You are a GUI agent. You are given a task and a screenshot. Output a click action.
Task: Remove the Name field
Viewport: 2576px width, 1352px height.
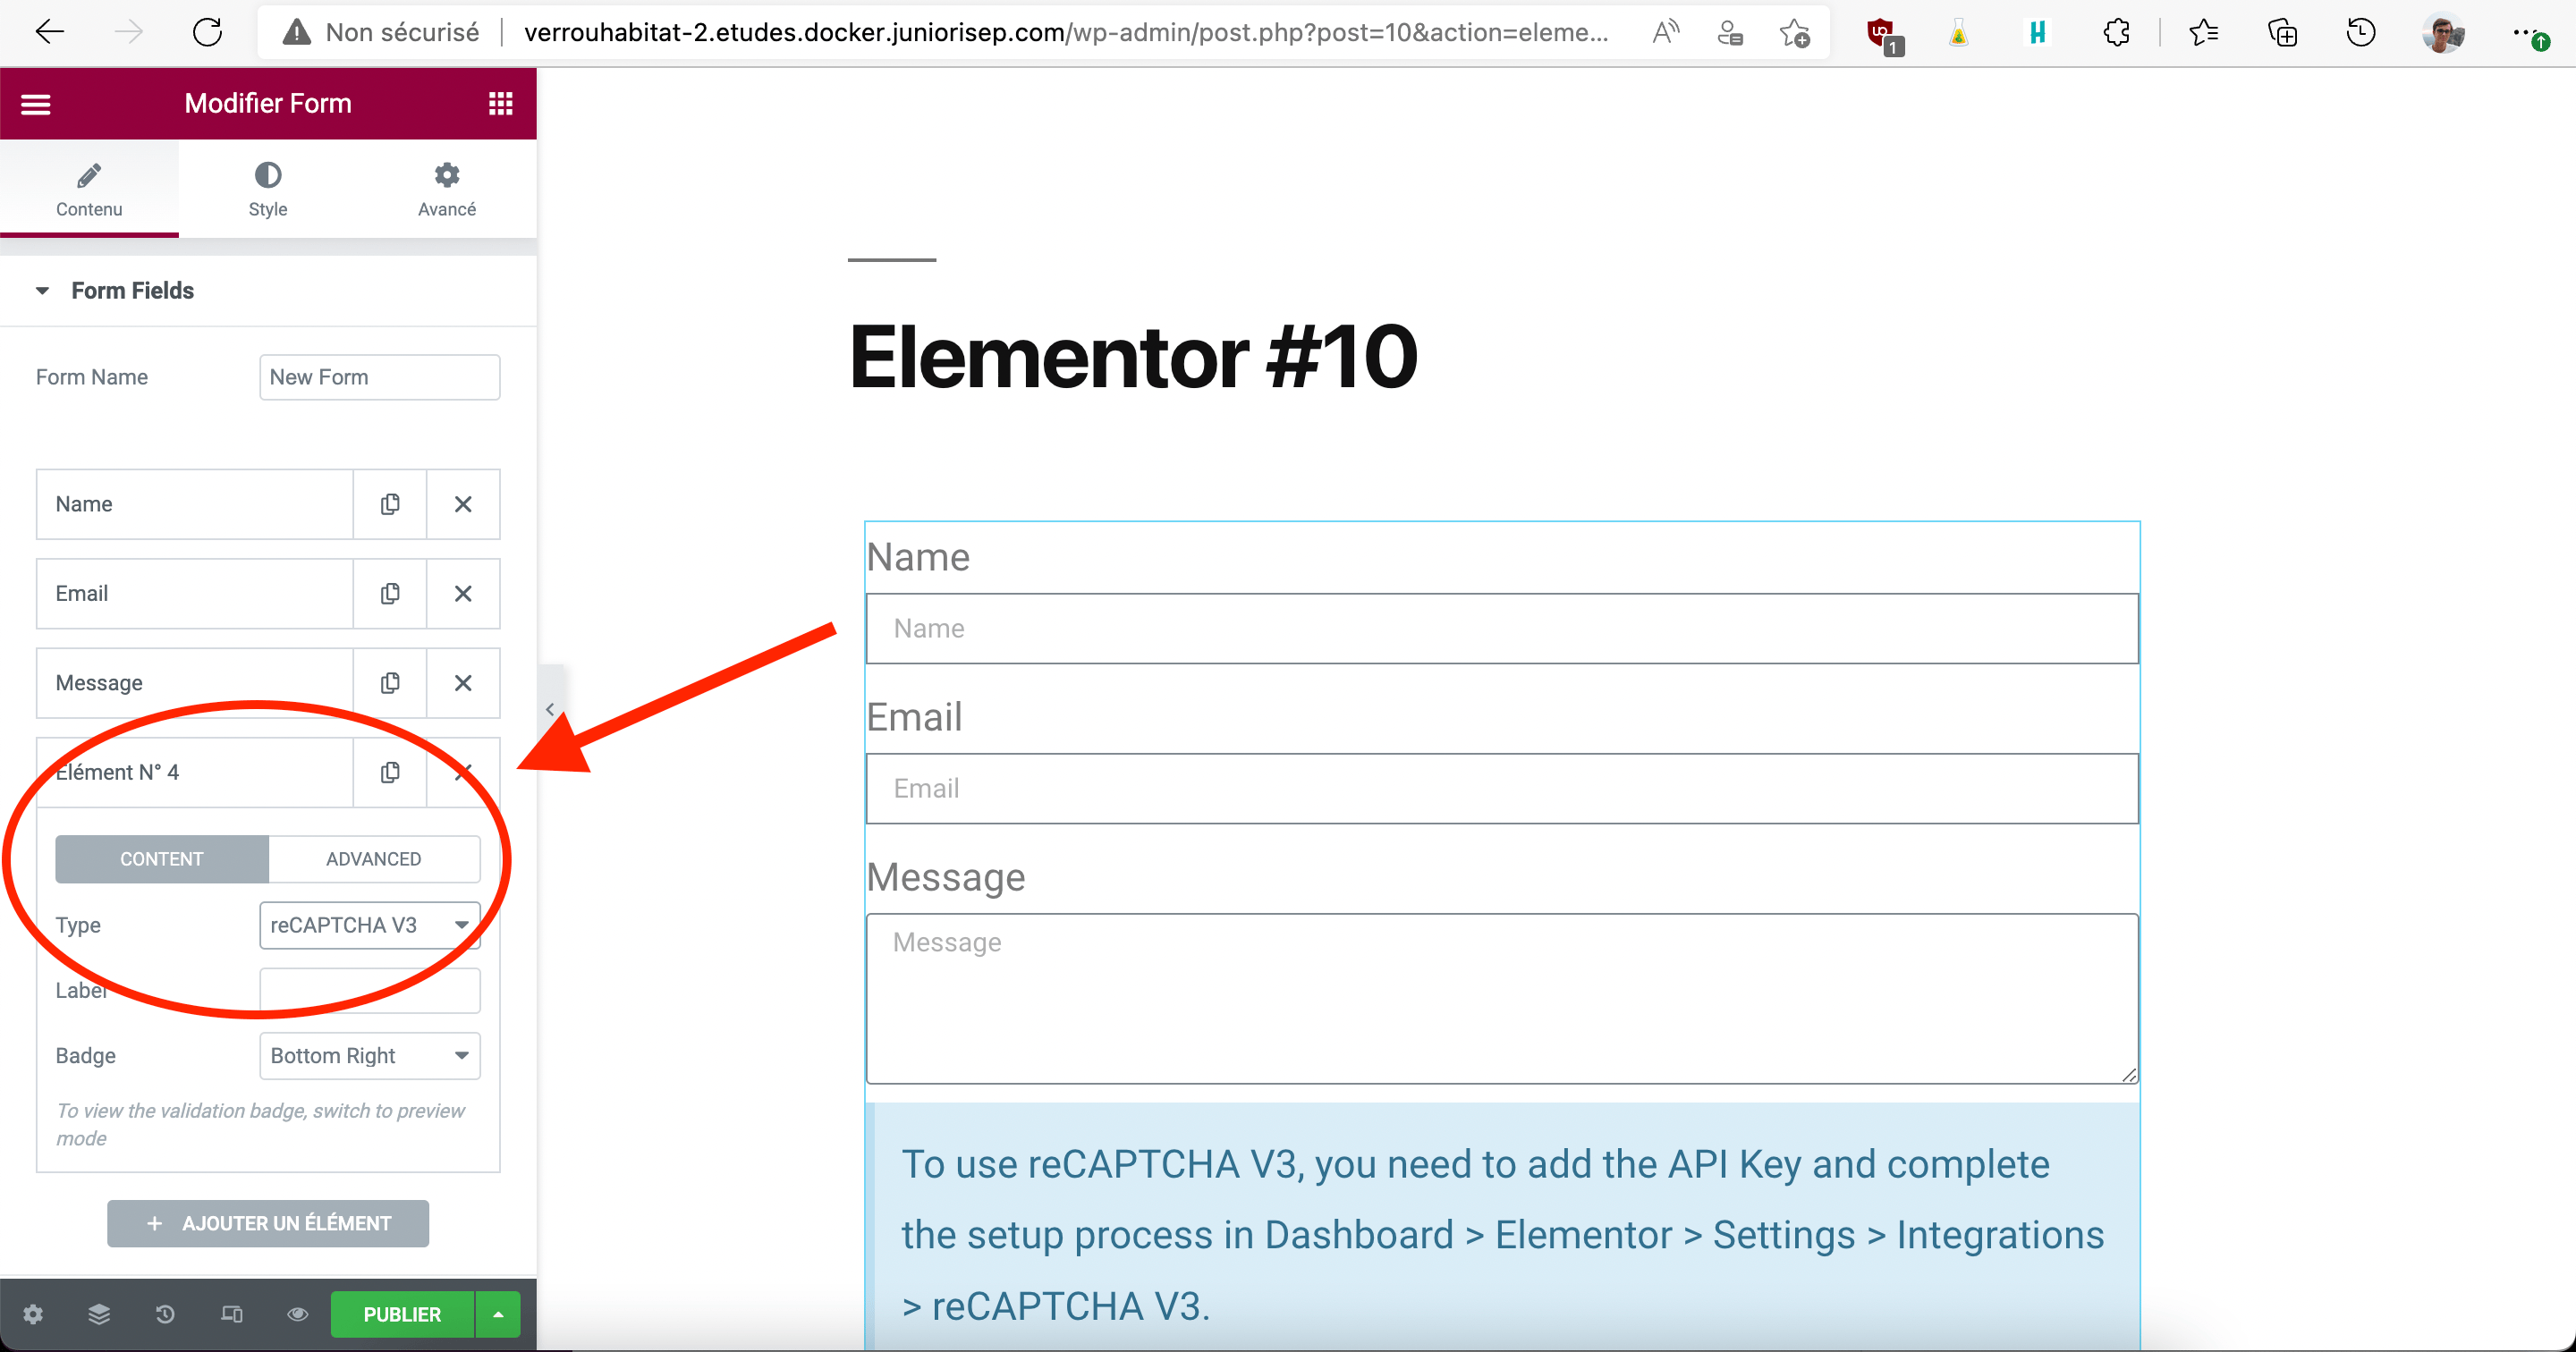(463, 504)
